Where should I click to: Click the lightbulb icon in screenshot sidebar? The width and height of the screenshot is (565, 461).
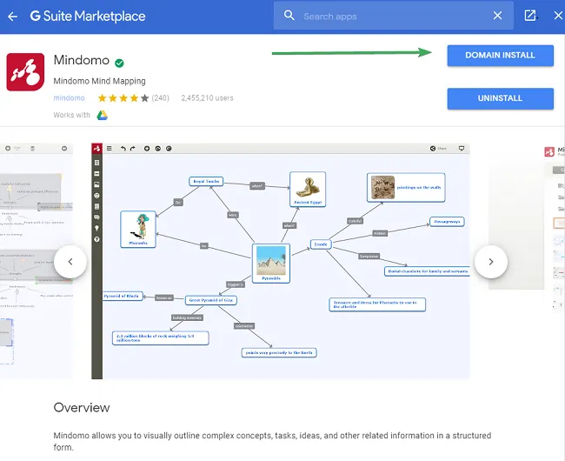click(96, 229)
